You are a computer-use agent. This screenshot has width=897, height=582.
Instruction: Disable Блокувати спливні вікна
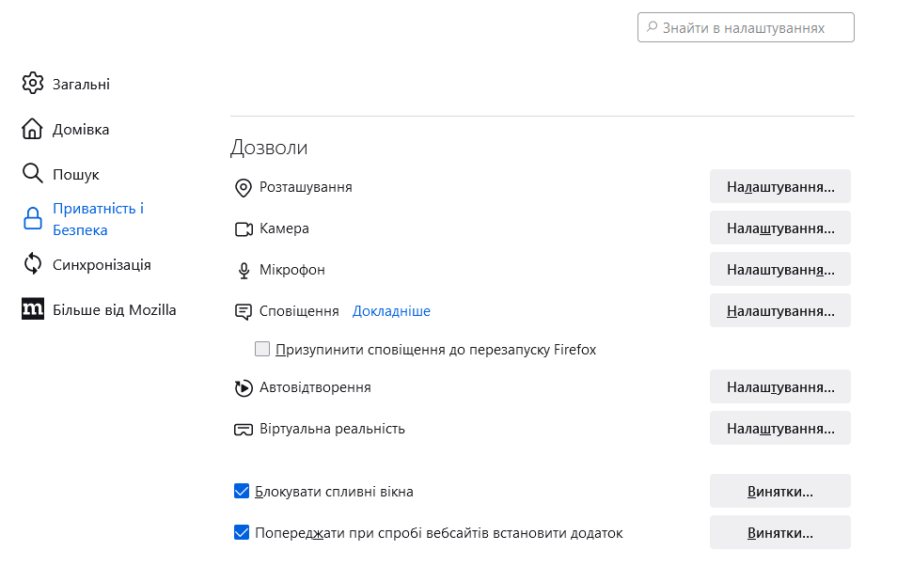click(243, 490)
